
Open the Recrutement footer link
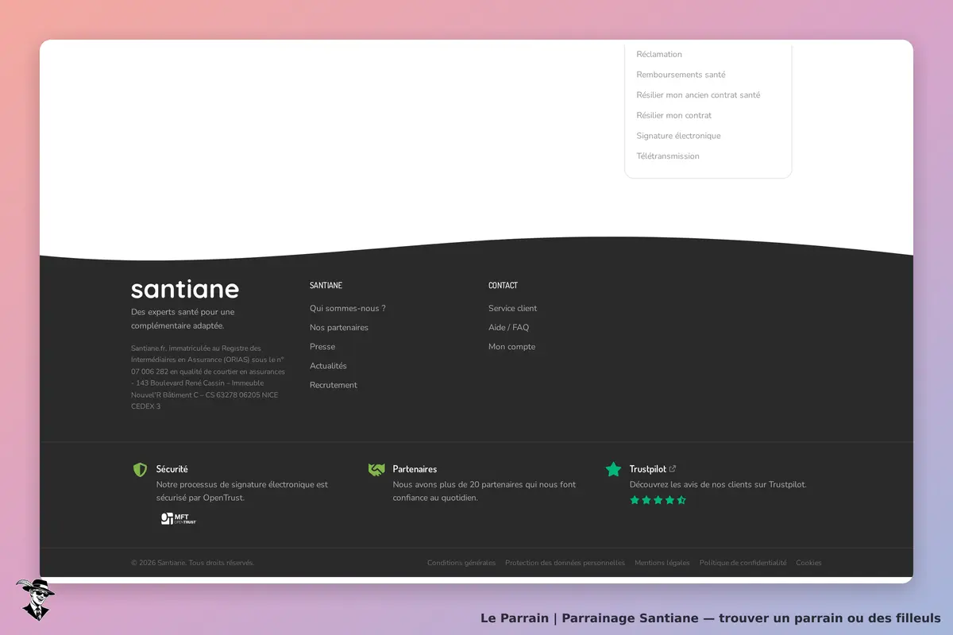coord(334,385)
